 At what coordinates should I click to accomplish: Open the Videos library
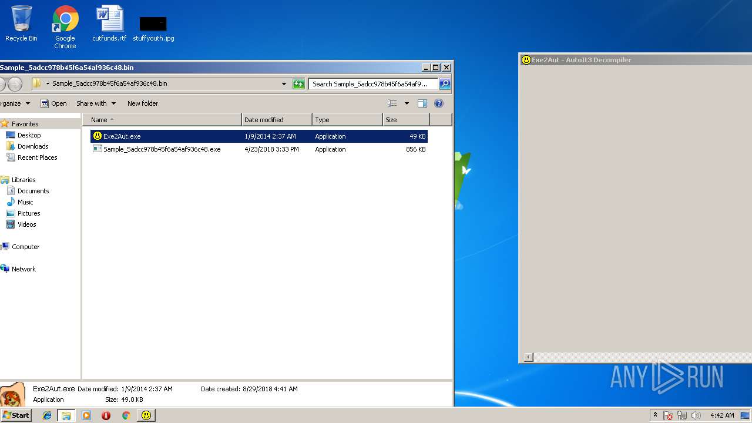tap(26, 224)
